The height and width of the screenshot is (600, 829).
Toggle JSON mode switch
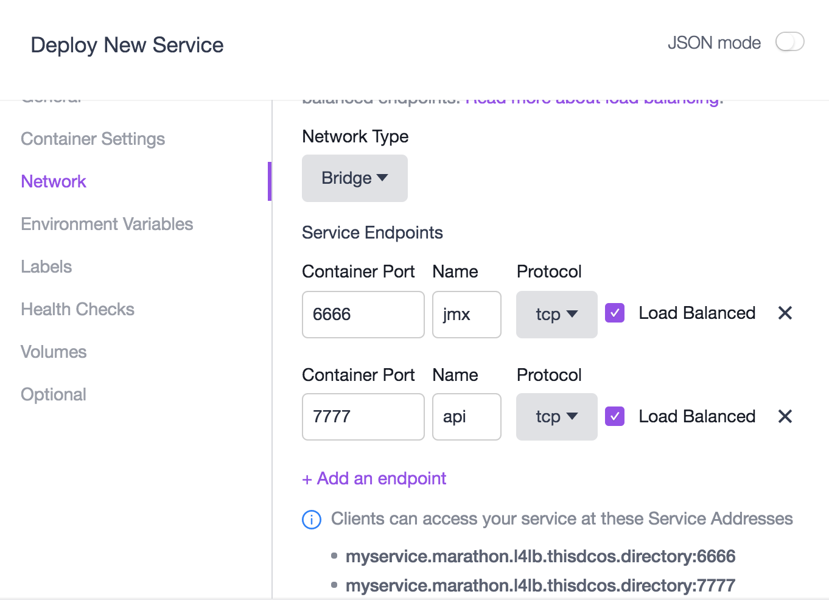(789, 43)
